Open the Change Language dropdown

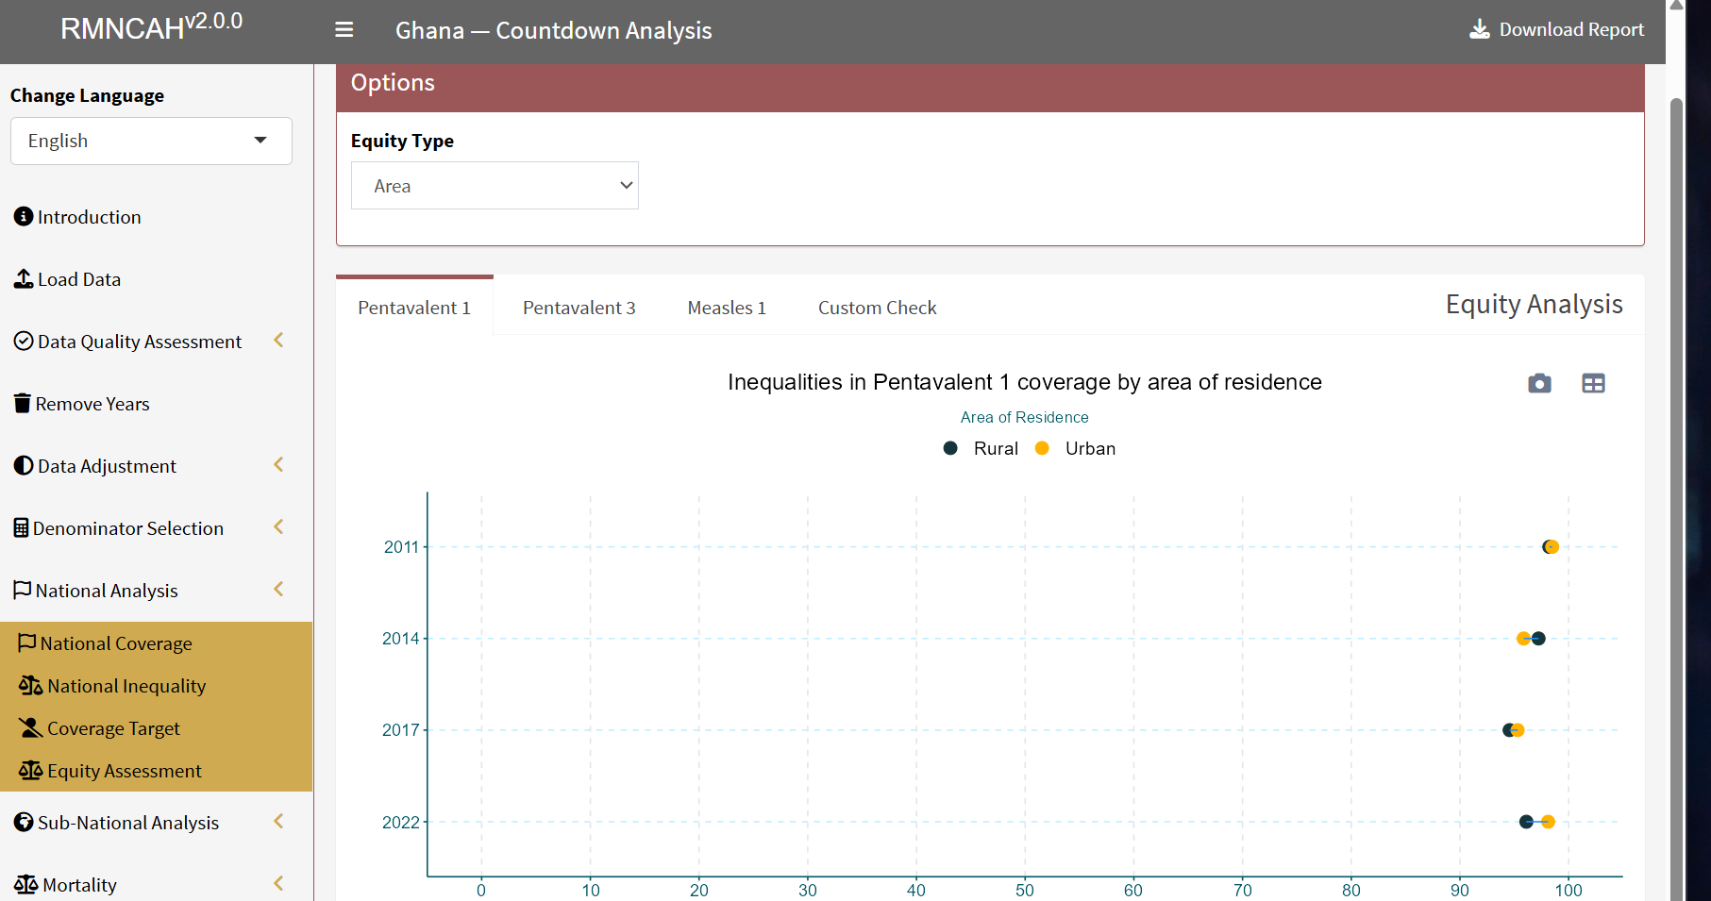151,141
